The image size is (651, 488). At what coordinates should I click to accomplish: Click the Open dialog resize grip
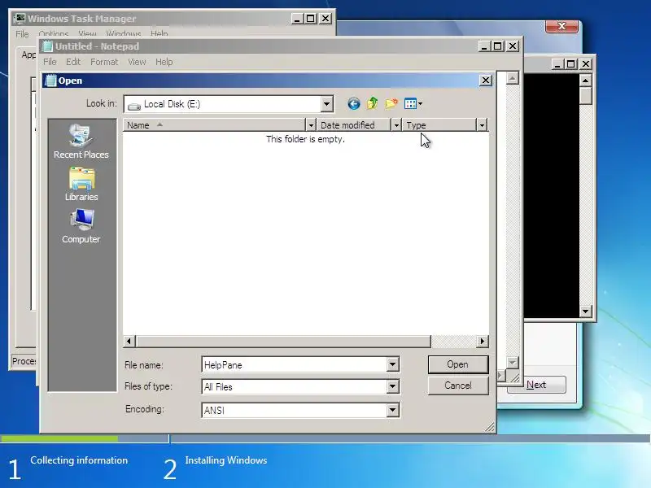[491, 428]
